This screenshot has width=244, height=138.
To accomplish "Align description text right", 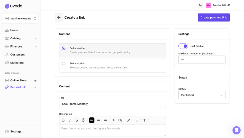I will point(105,120).
